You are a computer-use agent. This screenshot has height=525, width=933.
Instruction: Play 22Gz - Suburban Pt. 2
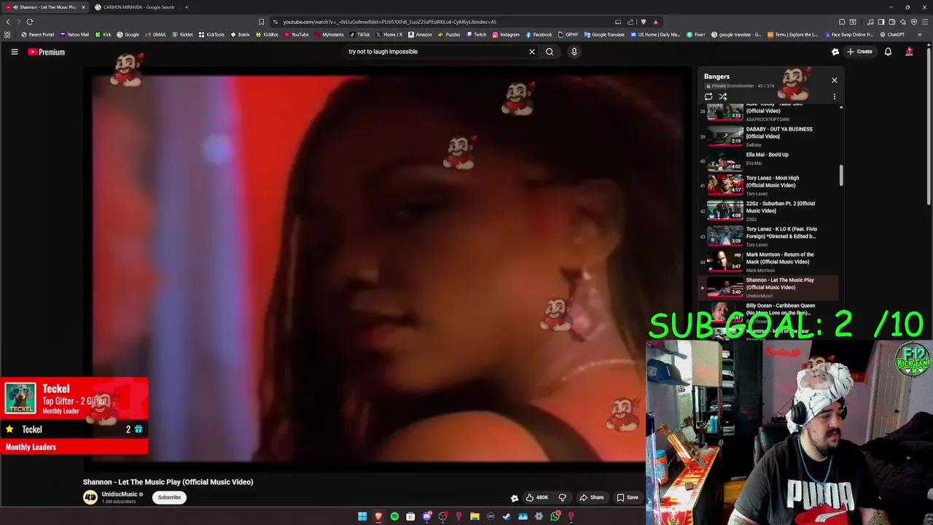click(x=769, y=211)
